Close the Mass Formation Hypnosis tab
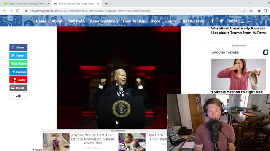This screenshot has height=151, width=270. pyautogui.click(x=49, y=3)
